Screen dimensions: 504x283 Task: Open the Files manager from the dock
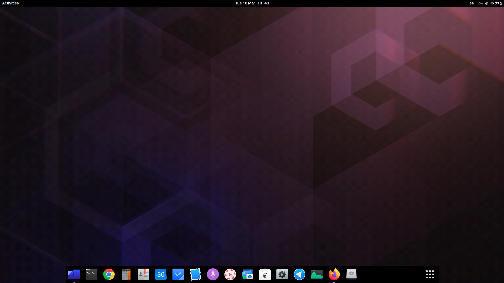[x=74, y=274]
